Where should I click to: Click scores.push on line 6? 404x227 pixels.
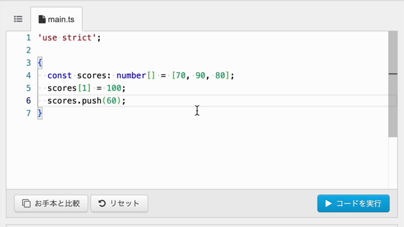[74, 101]
